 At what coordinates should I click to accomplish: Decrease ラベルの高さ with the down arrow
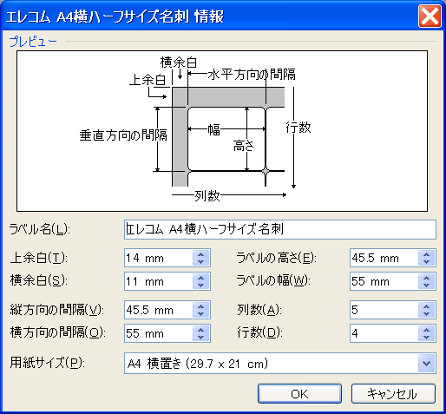click(426, 261)
